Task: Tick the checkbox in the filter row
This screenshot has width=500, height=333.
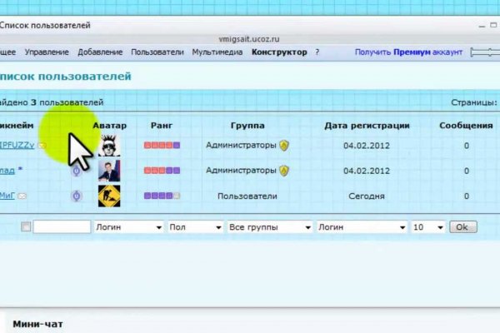Action: click(26, 227)
